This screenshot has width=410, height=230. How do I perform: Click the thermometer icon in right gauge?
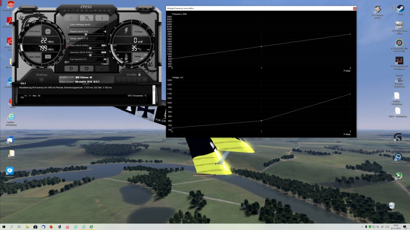126,57
